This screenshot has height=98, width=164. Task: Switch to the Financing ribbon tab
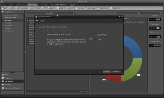pos(44,5)
